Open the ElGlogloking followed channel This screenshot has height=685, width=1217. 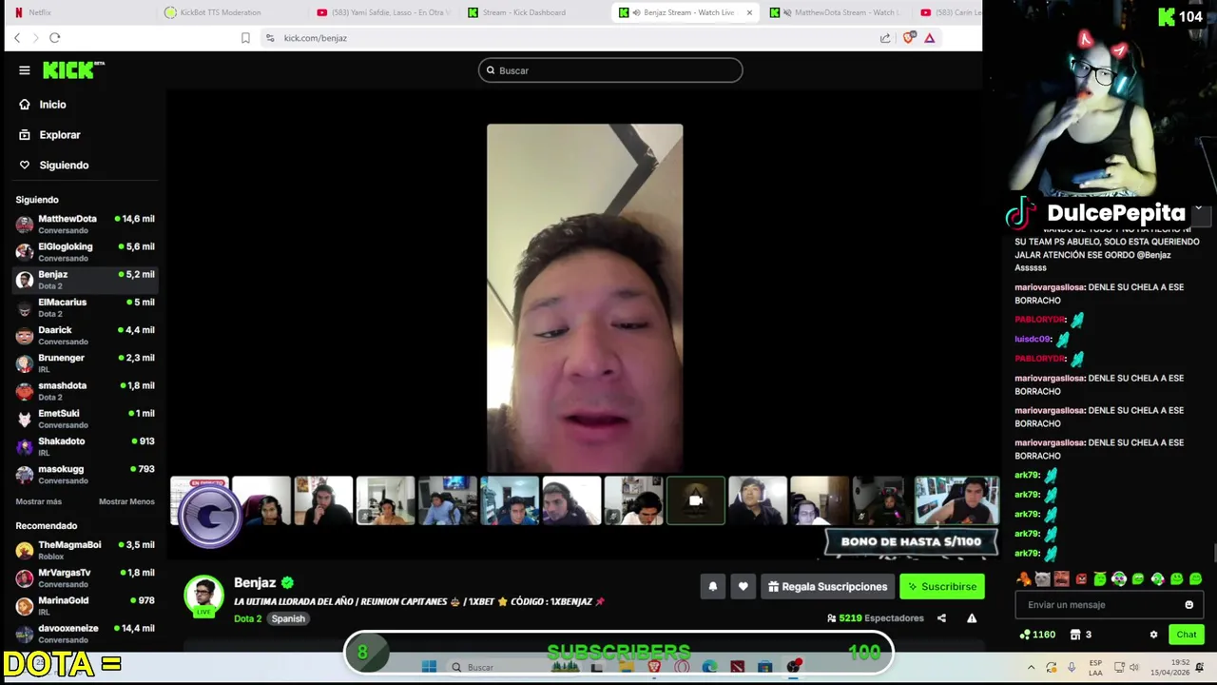click(x=85, y=252)
